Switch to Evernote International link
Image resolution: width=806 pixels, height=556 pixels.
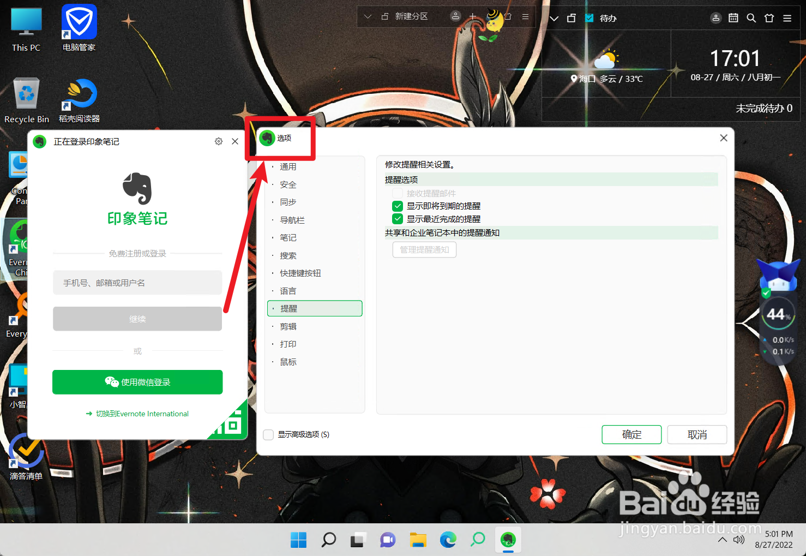point(137,414)
